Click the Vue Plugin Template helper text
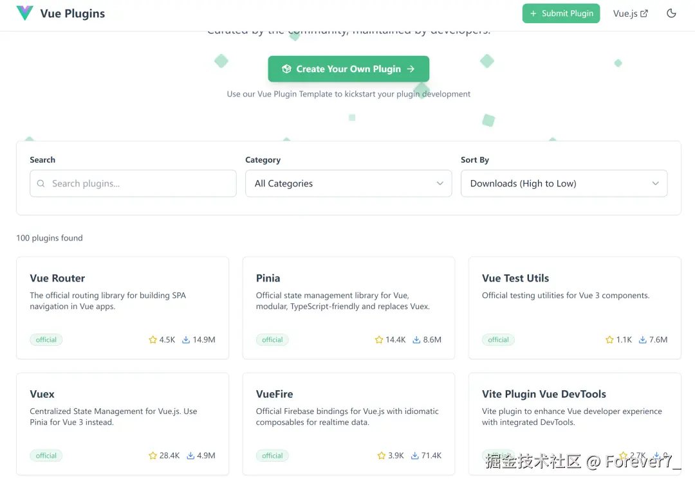Image resolution: width=695 pixels, height=484 pixels. pyautogui.click(x=348, y=94)
